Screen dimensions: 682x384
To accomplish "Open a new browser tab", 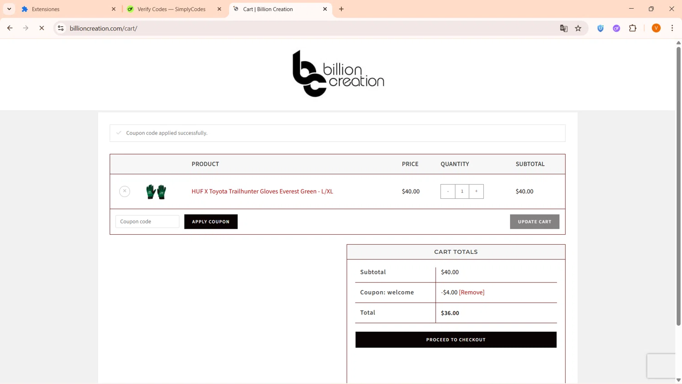I will coord(341,9).
